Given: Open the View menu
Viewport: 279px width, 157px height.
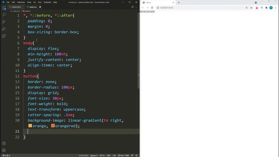Looking at the screenshot, I should coord(29,2).
